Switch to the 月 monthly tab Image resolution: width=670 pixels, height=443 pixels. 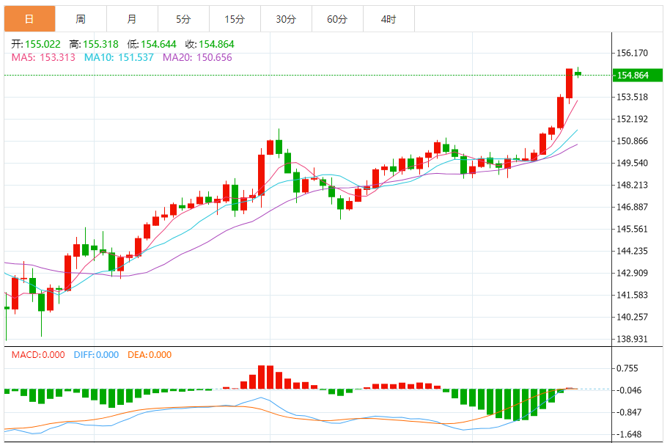click(x=132, y=19)
